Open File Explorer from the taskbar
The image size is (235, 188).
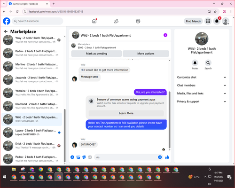coord(14,170)
